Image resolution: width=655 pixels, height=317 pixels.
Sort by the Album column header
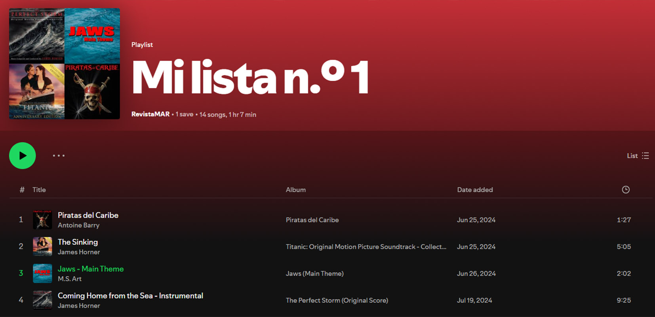coord(295,190)
